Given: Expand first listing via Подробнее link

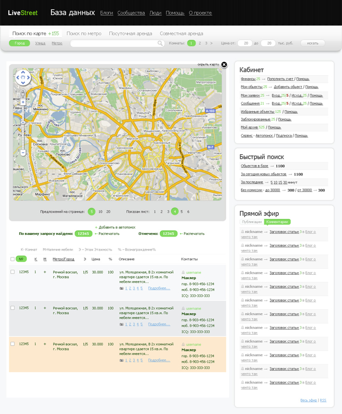Looking at the screenshot, I should click(x=159, y=288).
